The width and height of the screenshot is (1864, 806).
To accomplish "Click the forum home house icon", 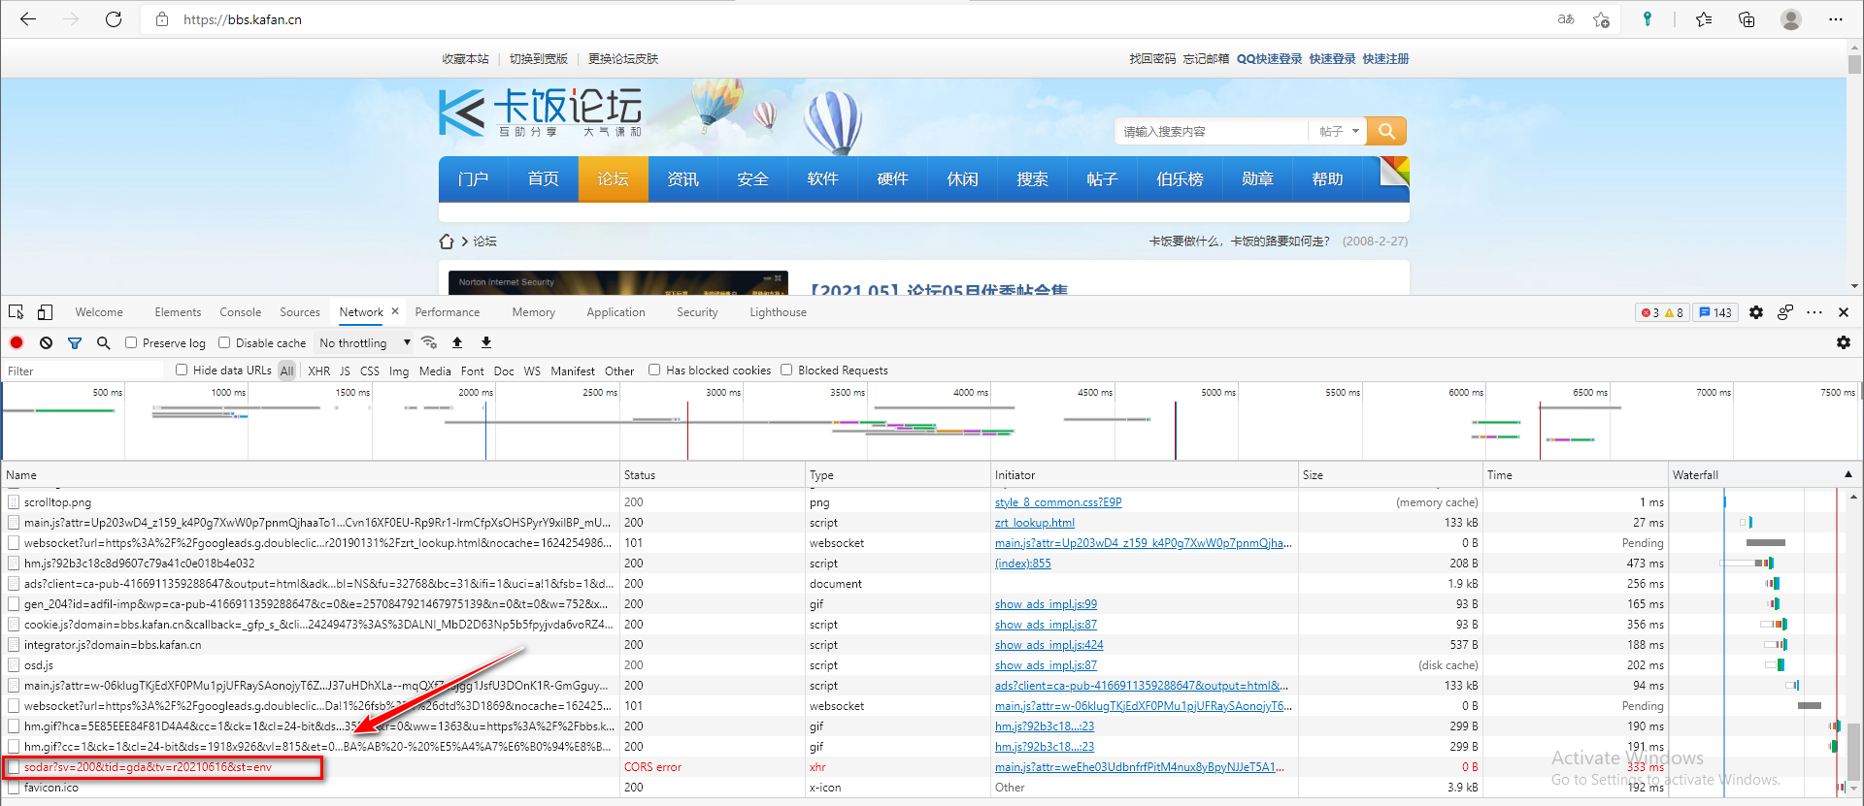I will point(447,242).
